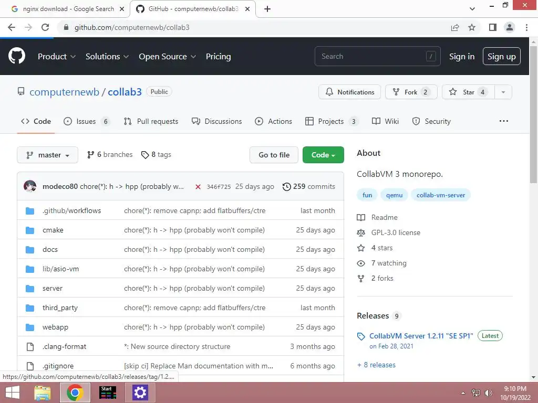Bookmark page with star icon in address bar

(472, 27)
